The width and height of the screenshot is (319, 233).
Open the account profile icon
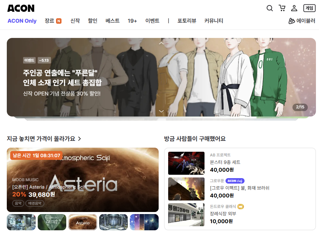(294, 8)
